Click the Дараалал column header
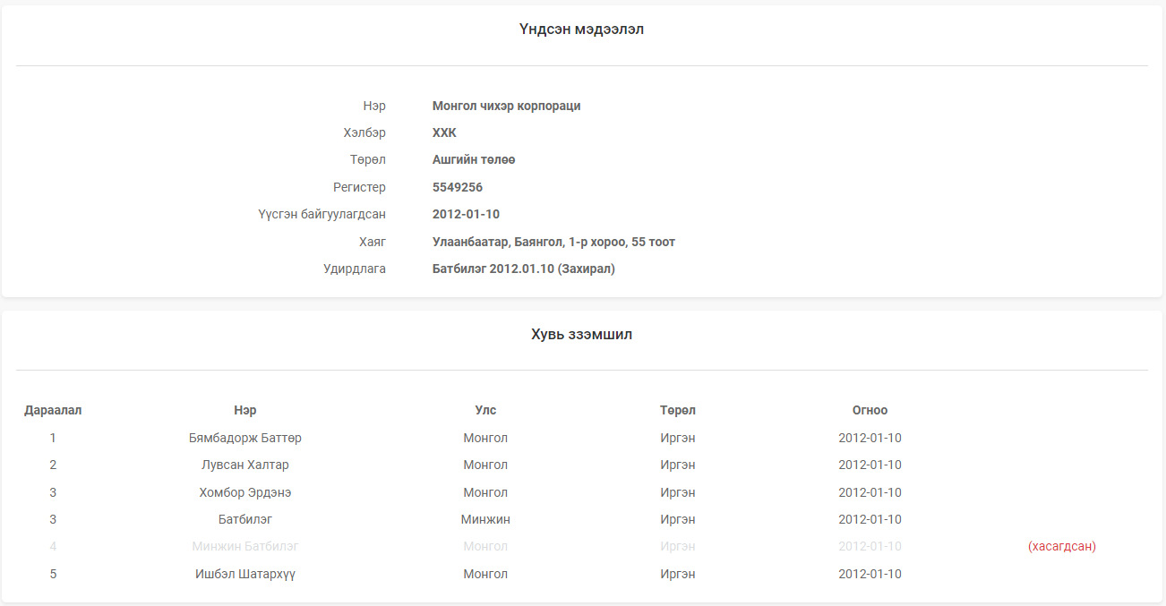 click(53, 410)
